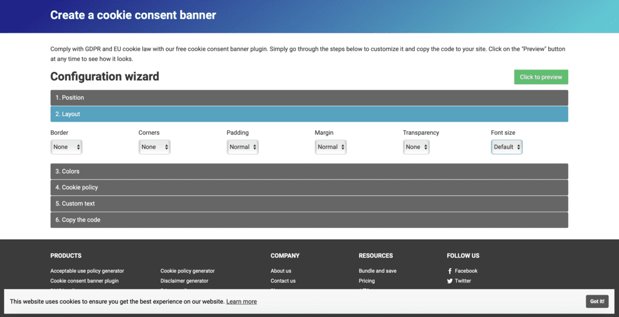Click the Facebook icon in the footer
This screenshot has height=317, width=619.
[450, 271]
